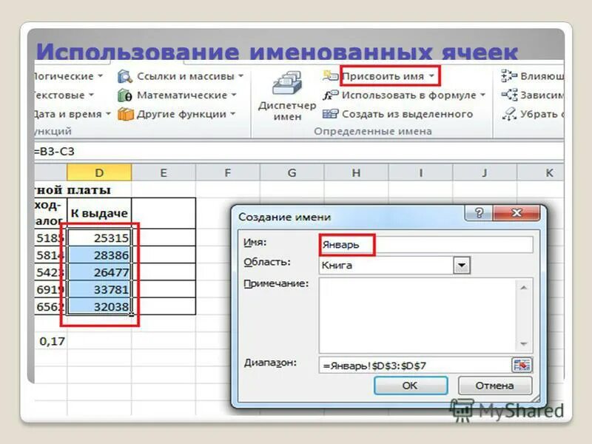The height and width of the screenshot is (444, 592).
Task: Click inside the Примечание text area
Action: [x=417, y=315]
